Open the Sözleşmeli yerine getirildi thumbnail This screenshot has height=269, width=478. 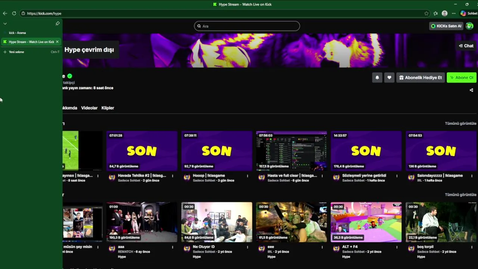(x=366, y=151)
